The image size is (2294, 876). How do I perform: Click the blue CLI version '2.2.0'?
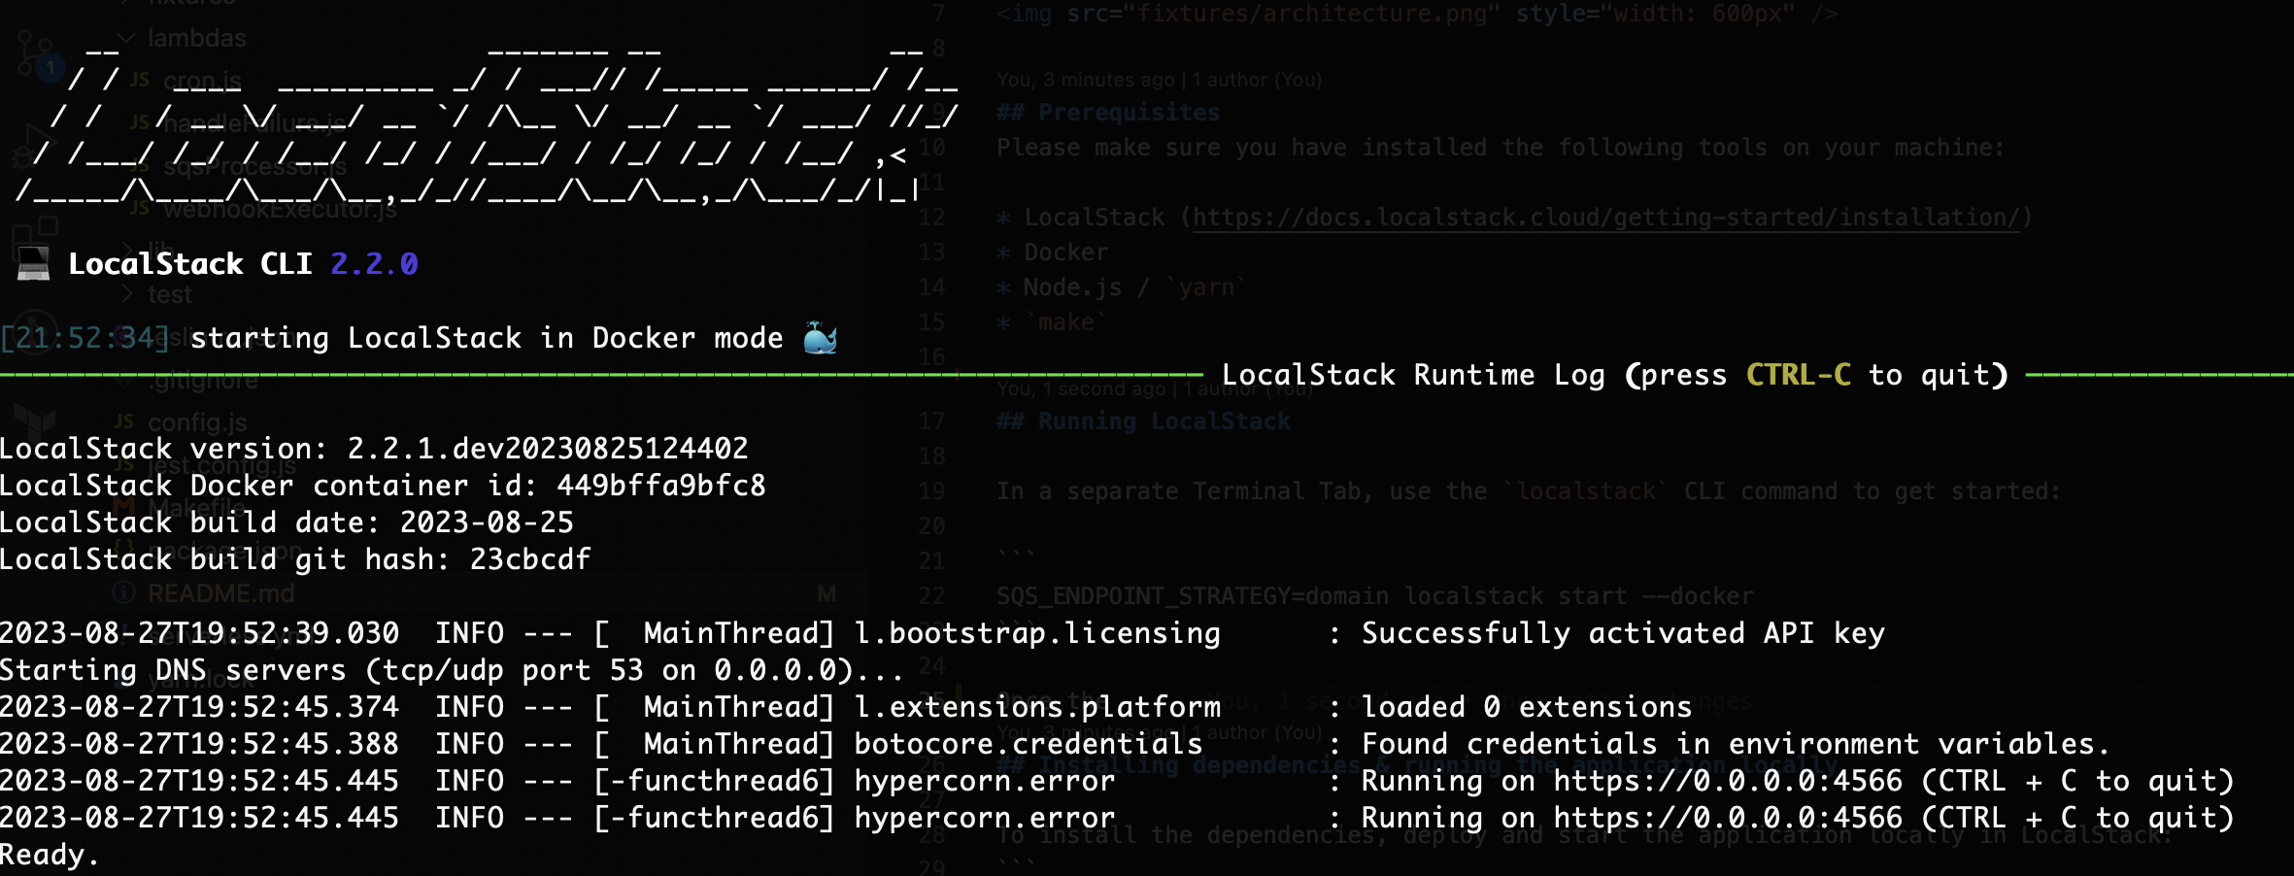(375, 264)
